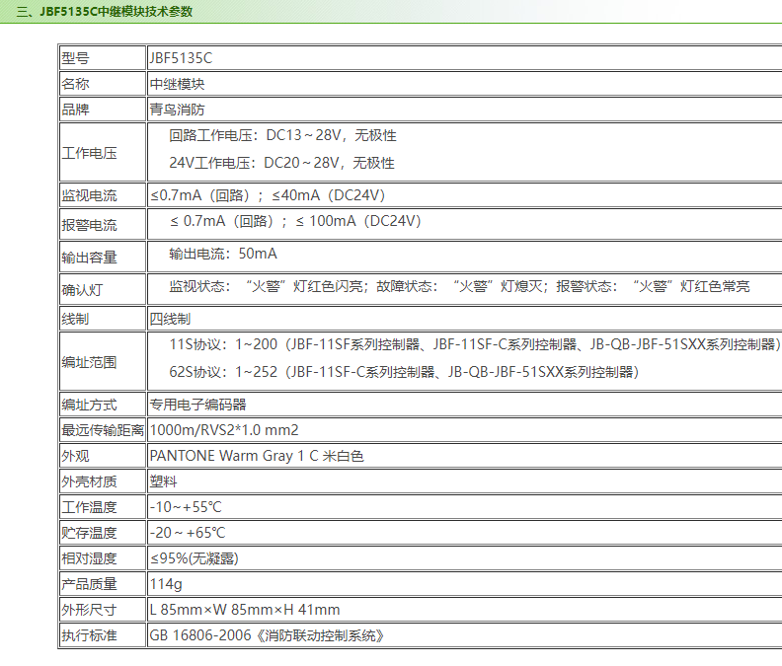Click the weight value 114g
This screenshot has width=782, height=666.
pos(166,584)
